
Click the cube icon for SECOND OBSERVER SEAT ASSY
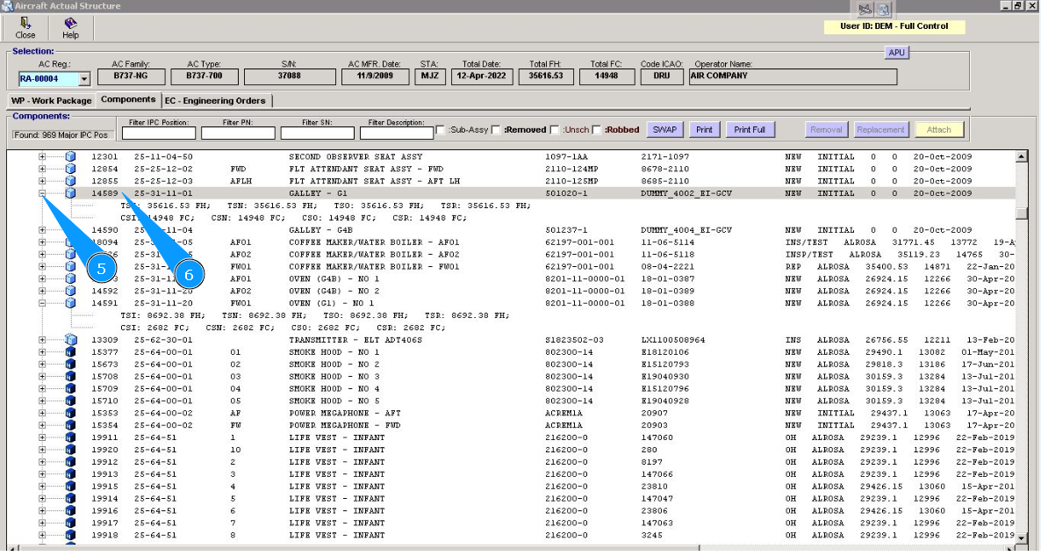pos(71,157)
